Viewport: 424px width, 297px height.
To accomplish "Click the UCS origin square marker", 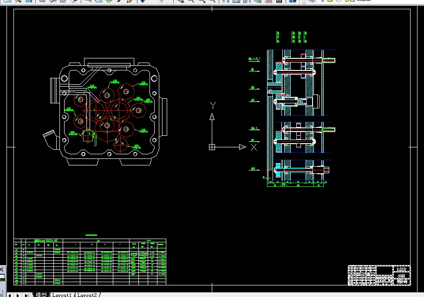I will [212, 147].
